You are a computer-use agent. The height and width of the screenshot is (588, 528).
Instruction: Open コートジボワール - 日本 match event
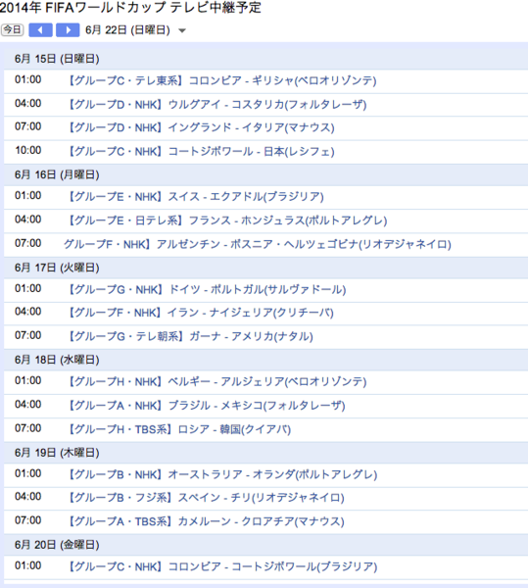point(200,152)
